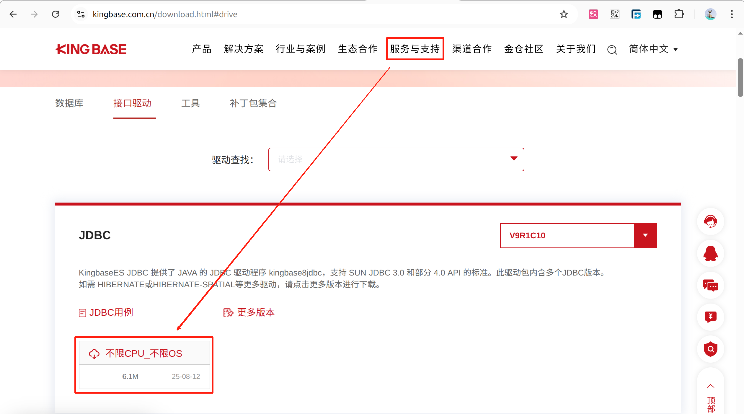Open the online customer service headset icon
The image size is (744, 414).
[x=710, y=222]
